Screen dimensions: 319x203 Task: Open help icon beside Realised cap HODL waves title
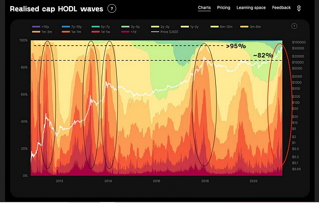pos(112,9)
